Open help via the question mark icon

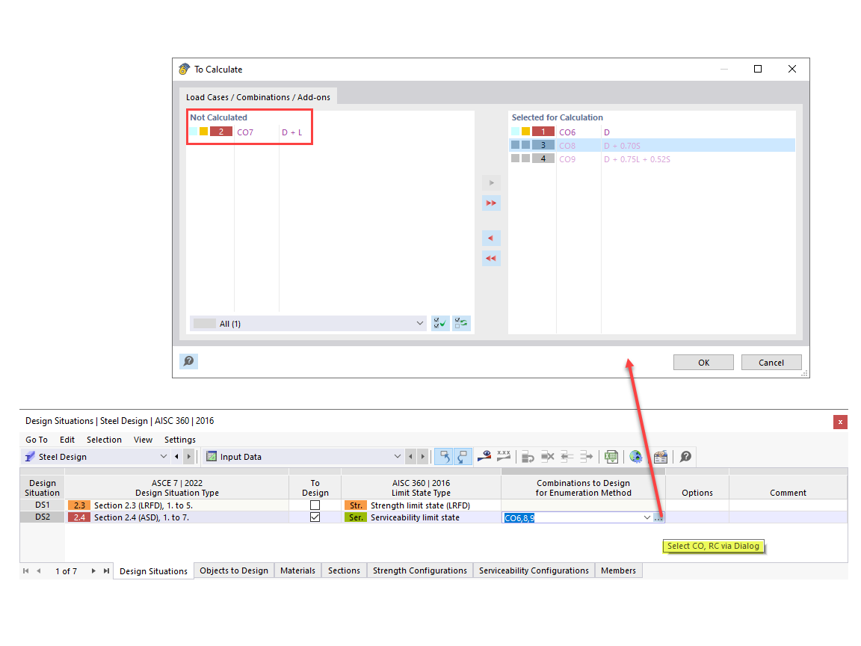[x=685, y=456]
